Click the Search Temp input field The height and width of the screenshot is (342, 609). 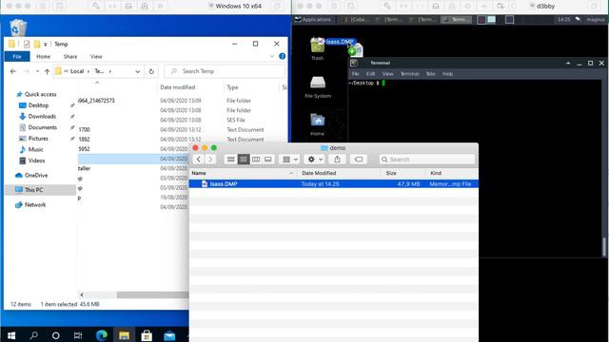click(x=225, y=71)
